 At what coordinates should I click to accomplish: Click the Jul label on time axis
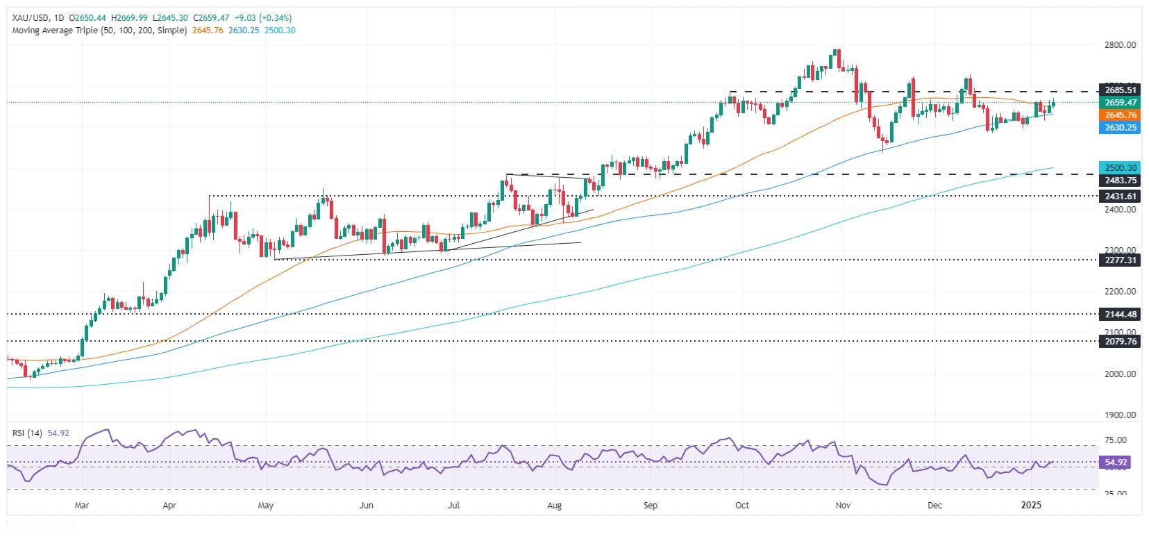[453, 506]
